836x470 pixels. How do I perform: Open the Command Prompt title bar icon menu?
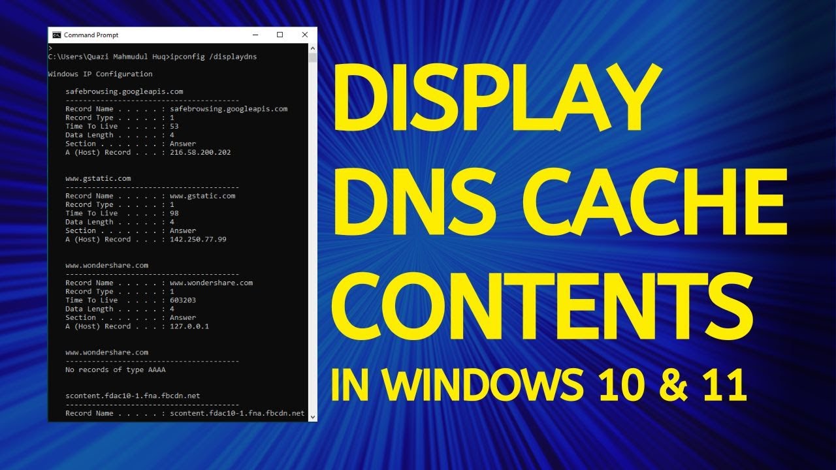pyautogui.click(x=57, y=35)
